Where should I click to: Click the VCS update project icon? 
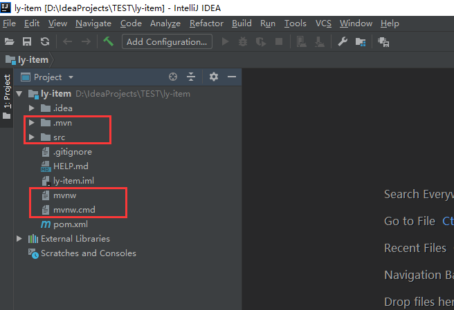click(302, 42)
